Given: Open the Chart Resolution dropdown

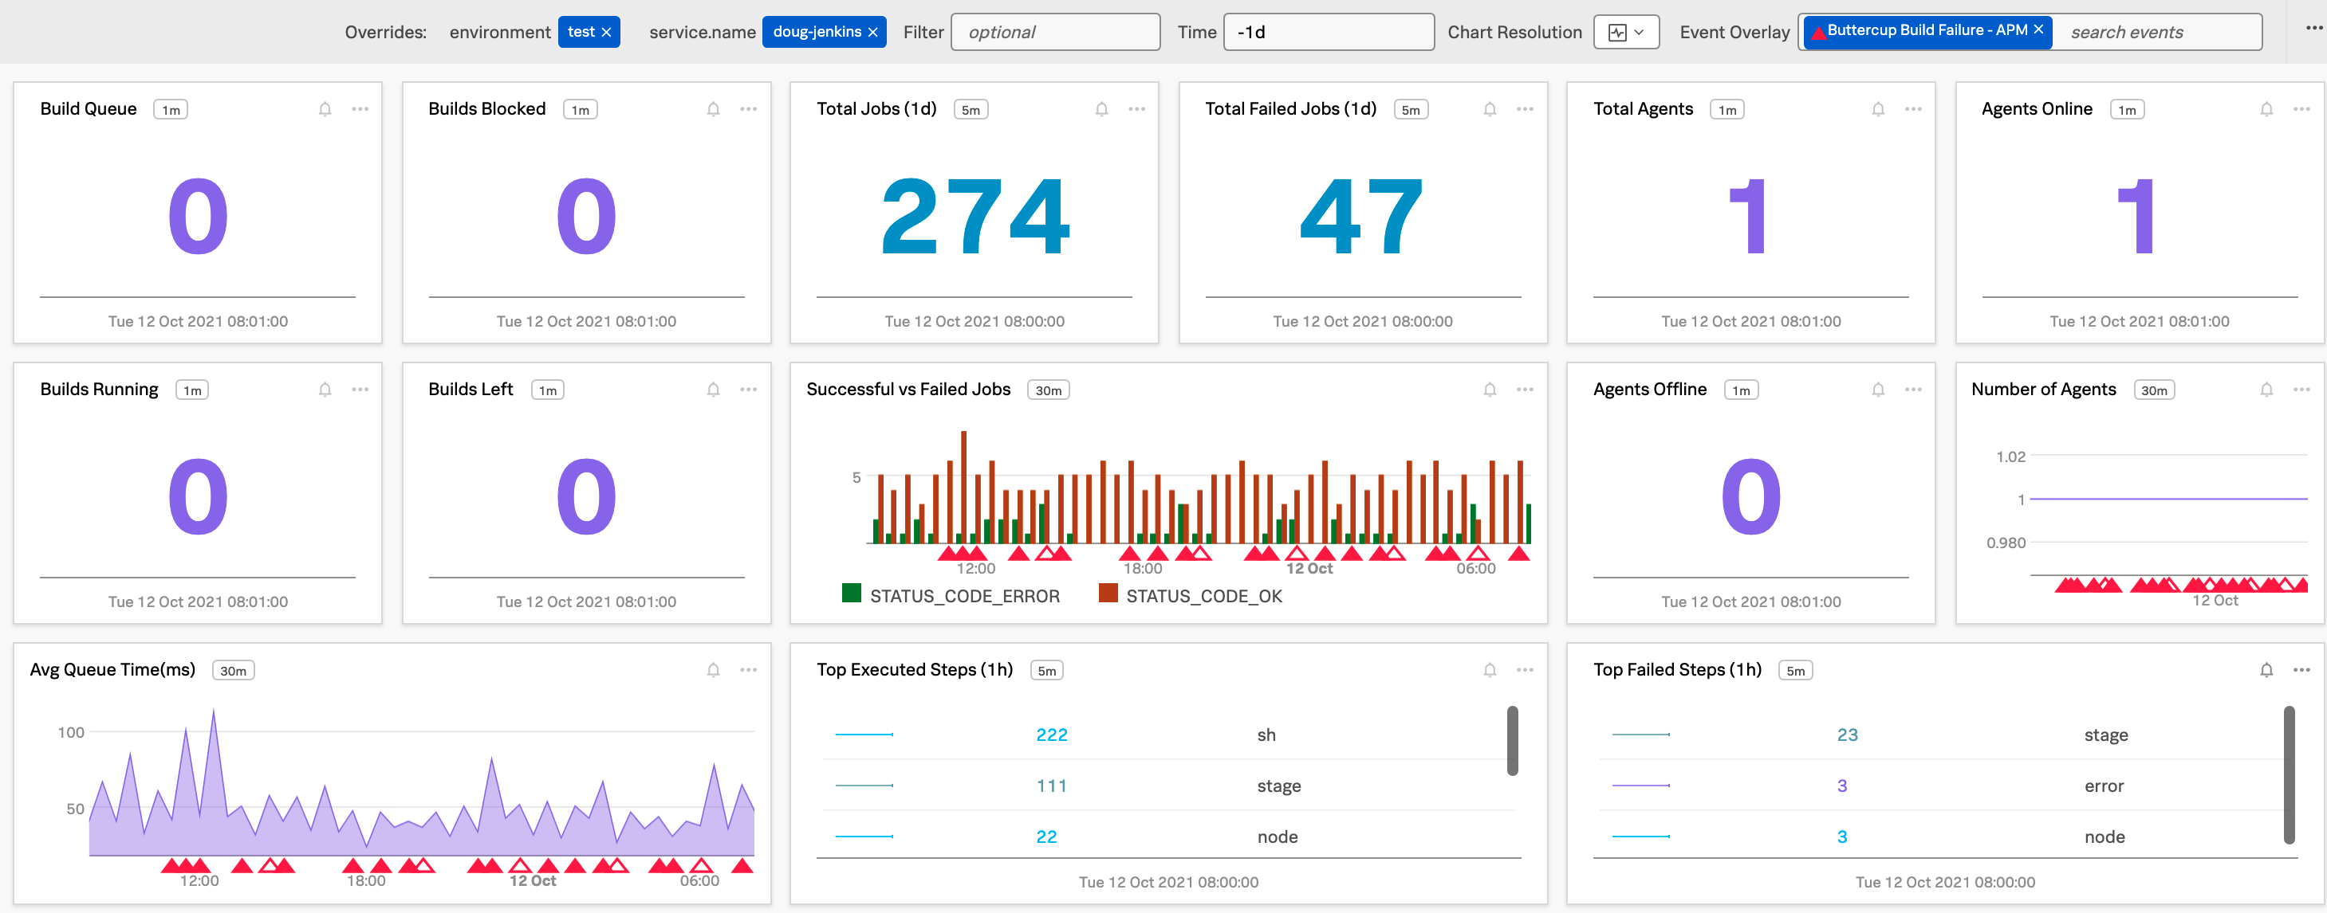Looking at the screenshot, I should point(1626,33).
